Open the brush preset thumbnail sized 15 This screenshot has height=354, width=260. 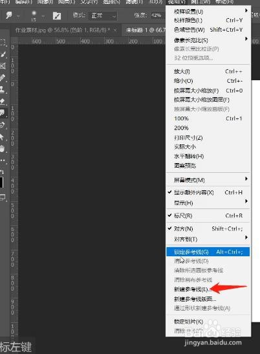pos(34,16)
